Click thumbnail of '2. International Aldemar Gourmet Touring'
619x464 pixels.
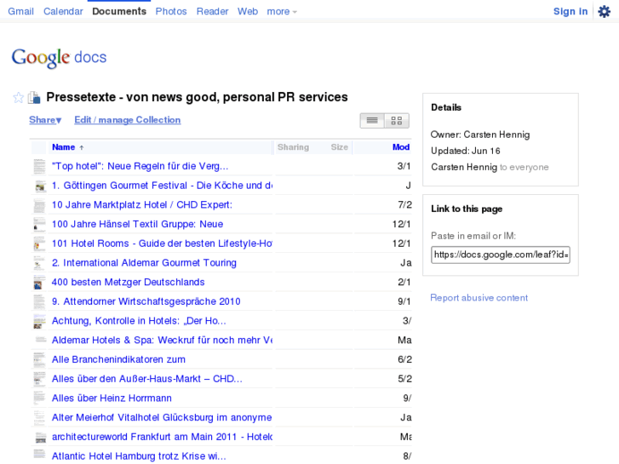(39, 263)
